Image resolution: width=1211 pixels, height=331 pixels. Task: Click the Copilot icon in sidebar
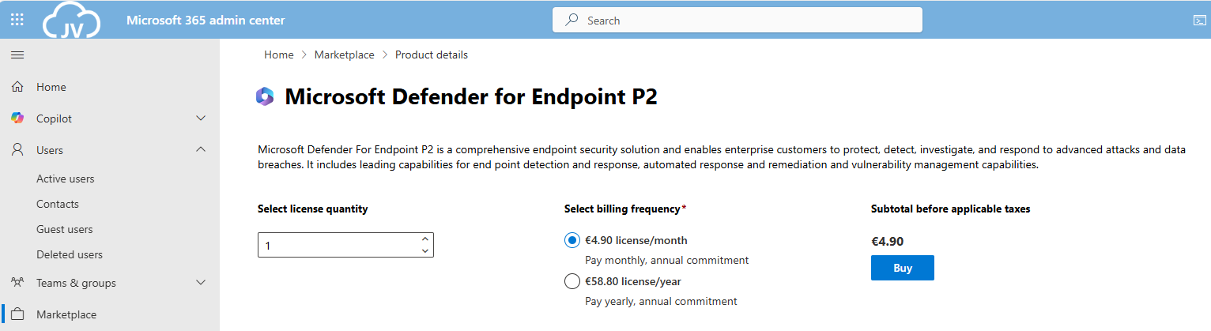17,118
